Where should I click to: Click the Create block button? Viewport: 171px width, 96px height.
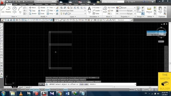coord(111,8)
